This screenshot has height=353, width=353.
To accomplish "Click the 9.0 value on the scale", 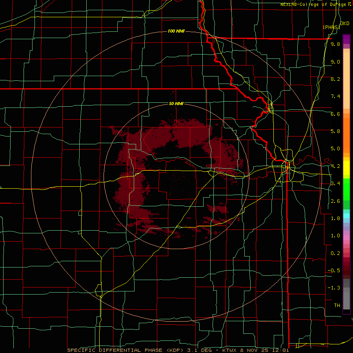I will pyautogui.click(x=335, y=62).
